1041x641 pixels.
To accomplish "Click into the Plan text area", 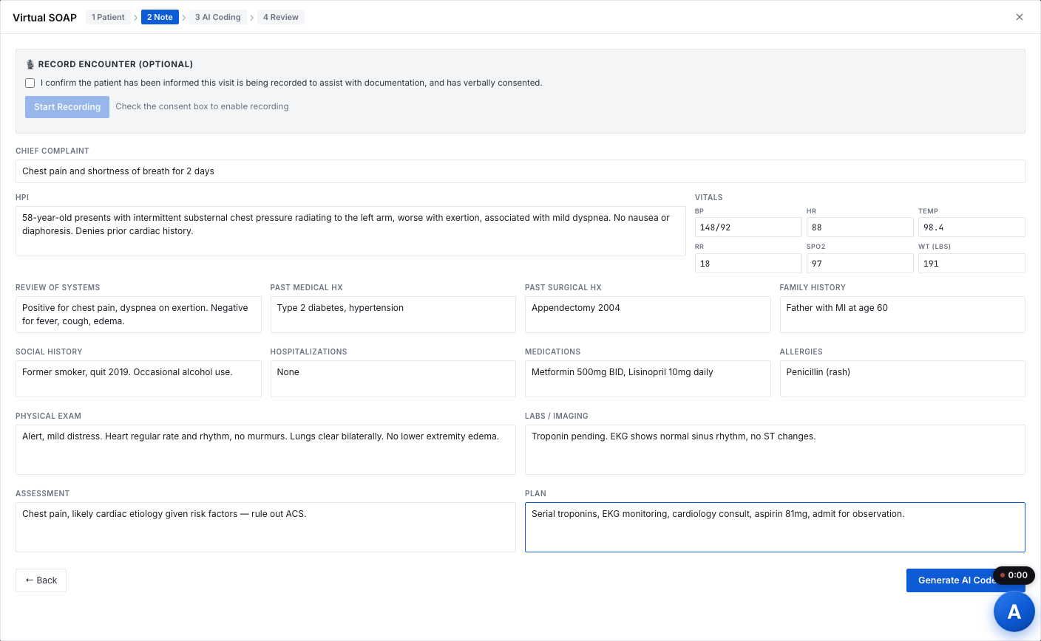I will click(x=775, y=527).
